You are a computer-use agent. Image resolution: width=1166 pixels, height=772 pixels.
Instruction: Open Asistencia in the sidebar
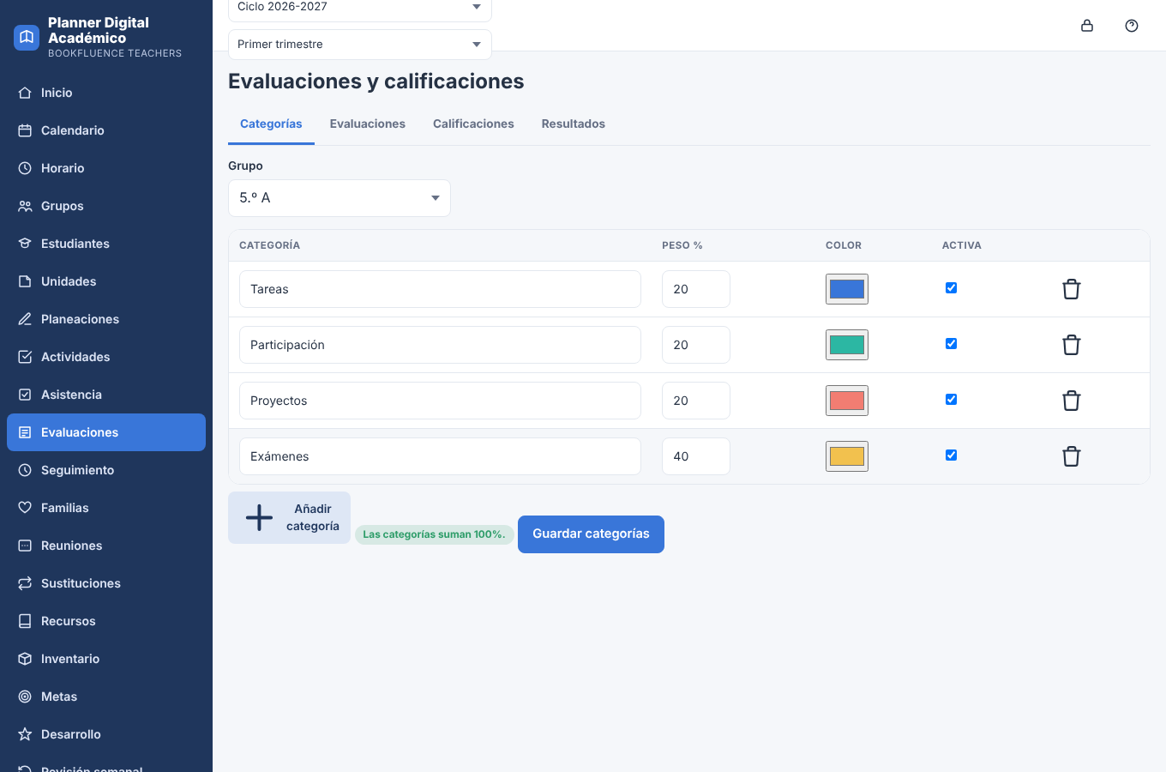pos(106,395)
